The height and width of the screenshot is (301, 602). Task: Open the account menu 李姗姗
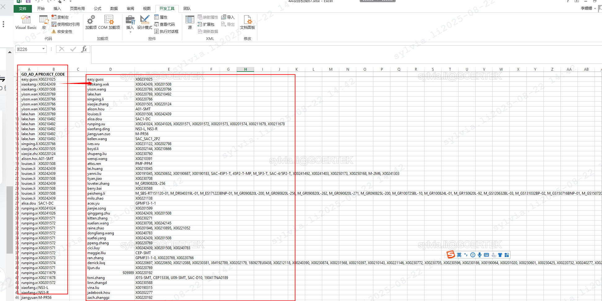click(x=588, y=8)
